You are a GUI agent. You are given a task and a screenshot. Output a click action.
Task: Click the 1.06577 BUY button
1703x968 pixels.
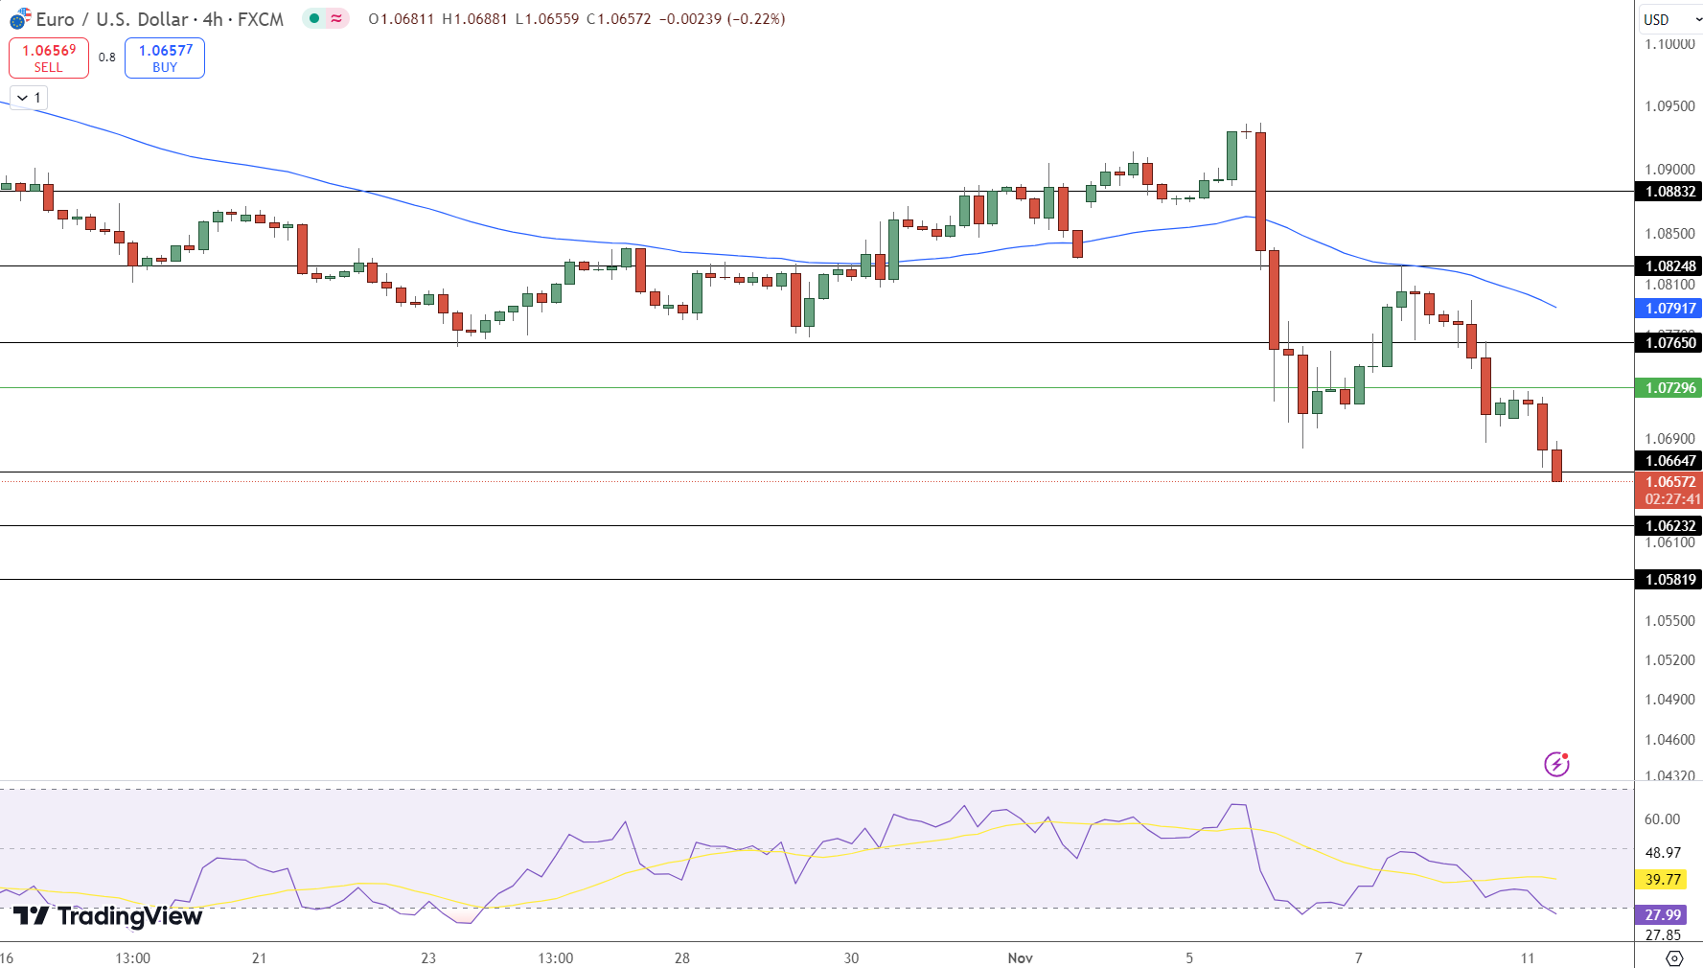[x=165, y=58]
